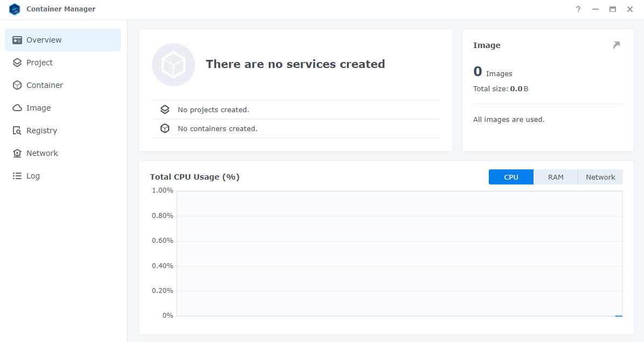Open the Registry section
Image resolution: width=644 pixels, height=342 pixels.
(x=63, y=131)
